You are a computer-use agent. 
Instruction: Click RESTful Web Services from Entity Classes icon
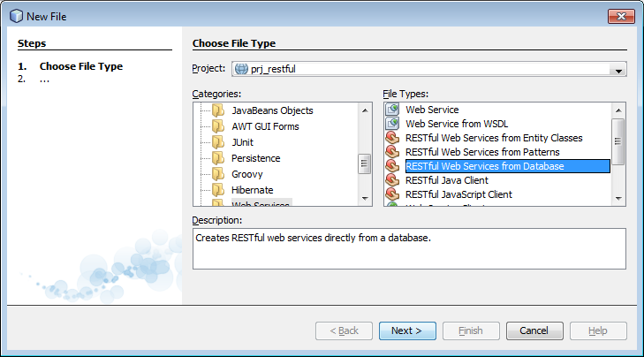click(392, 138)
